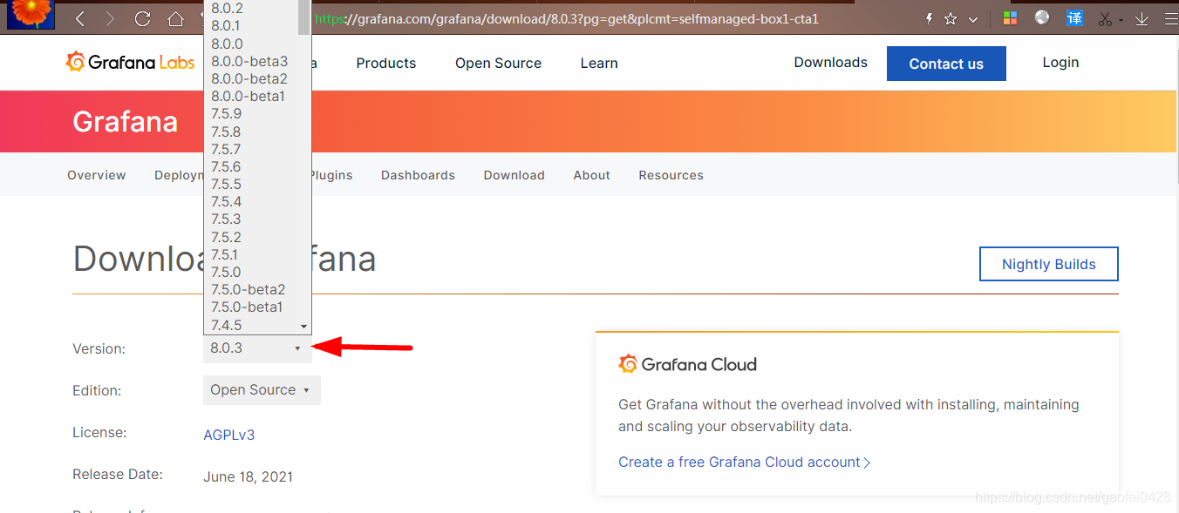Click the version list scrollbar thumb

tap(303, 17)
